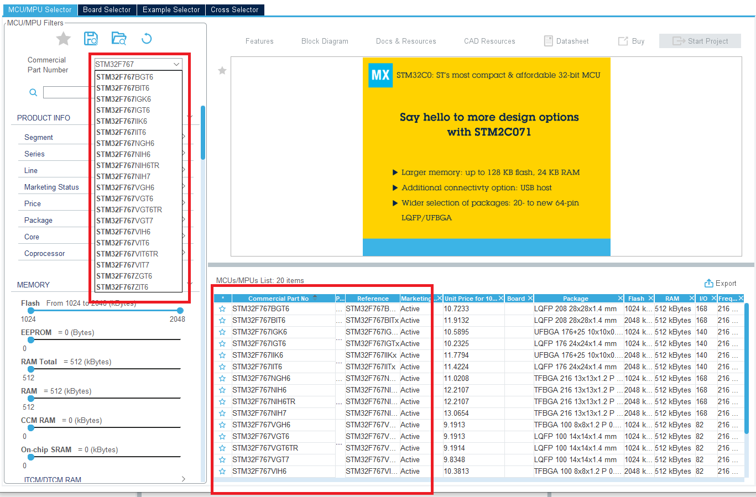This screenshot has height=497, width=756.
Task: Open the Commercial Part Number dropdown
Action: pyautogui.click(x=176, y=64)
